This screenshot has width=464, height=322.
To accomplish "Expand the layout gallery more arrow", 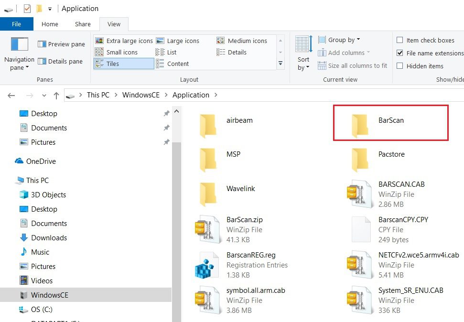I will click(x=280, y=64).
